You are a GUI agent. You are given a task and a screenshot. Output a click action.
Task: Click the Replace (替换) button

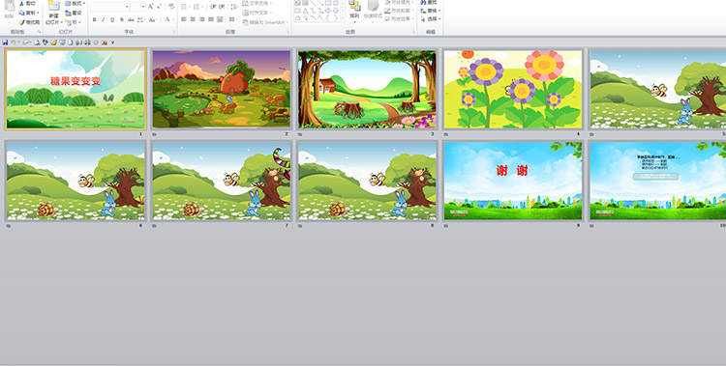coord(429,11)
